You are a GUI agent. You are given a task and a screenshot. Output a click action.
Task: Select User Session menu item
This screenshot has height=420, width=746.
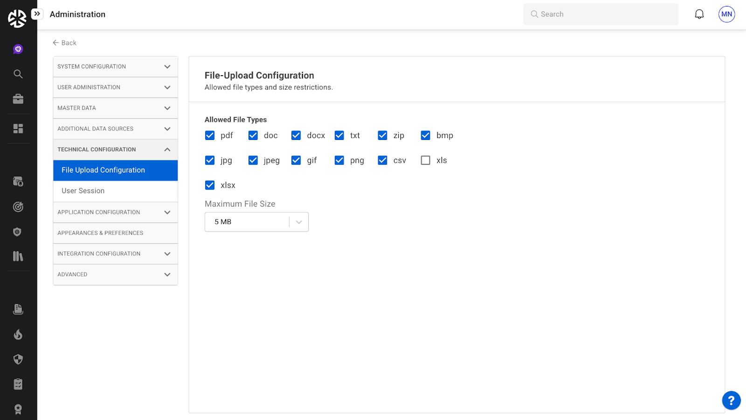115,191
